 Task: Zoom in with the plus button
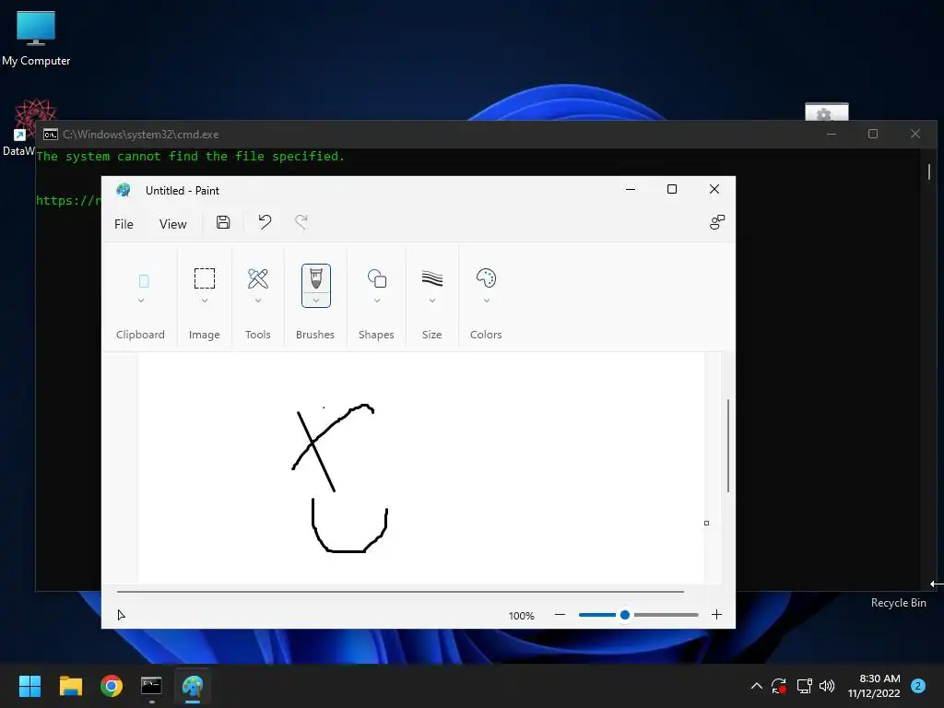[x=716, y=615]
